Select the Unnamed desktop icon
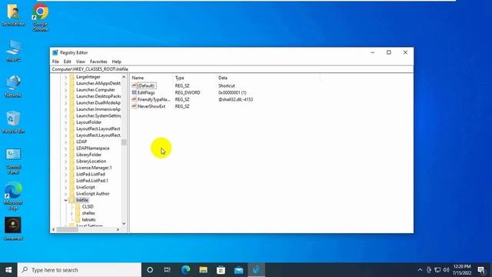The height and width of the screenshot is (277, 492). [x=13, y=228]
